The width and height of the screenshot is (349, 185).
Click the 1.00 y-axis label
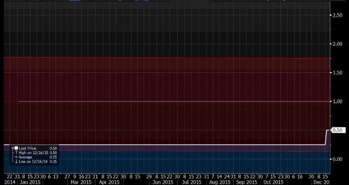(337, 101)
